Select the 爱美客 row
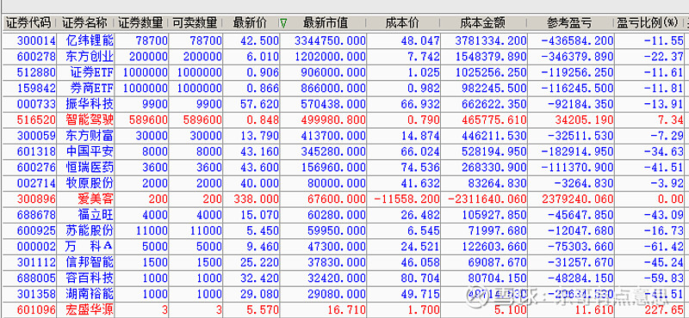 point(344,199)
